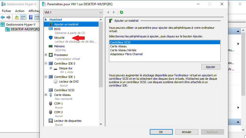Expand the Processeur tree node
The height and width of the screenshot is (138, 246).
click(46, 55)
